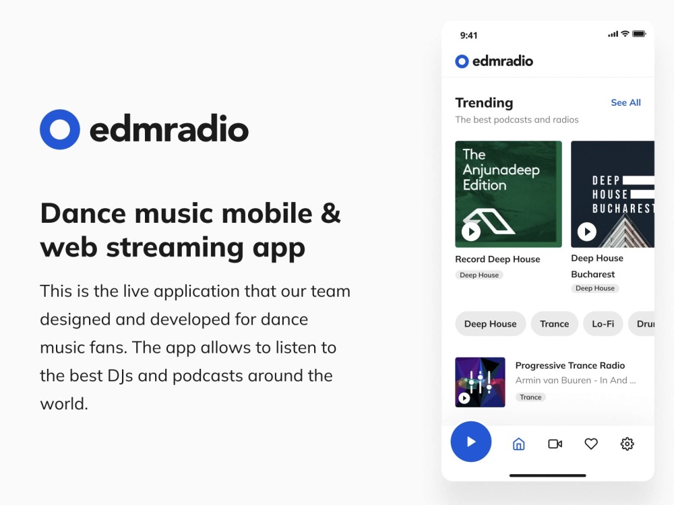
Task: Click 'Dance music mobile & web streaming app' headline
Action: [190, 230]
